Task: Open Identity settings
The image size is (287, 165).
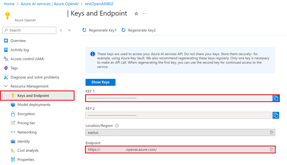Action: [x=24, y=141]
